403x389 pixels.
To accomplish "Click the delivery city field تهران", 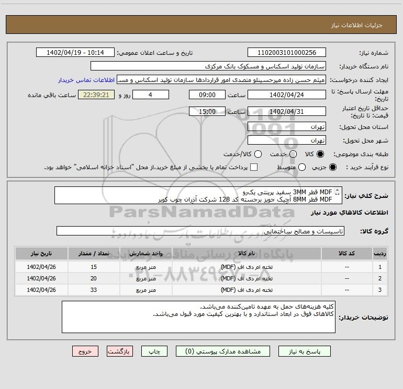I will click(287, 140).
